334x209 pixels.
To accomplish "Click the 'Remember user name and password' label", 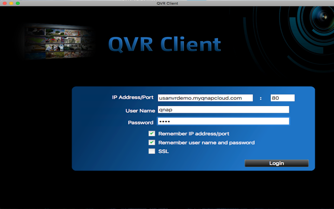I will click(x=206, y=142).
